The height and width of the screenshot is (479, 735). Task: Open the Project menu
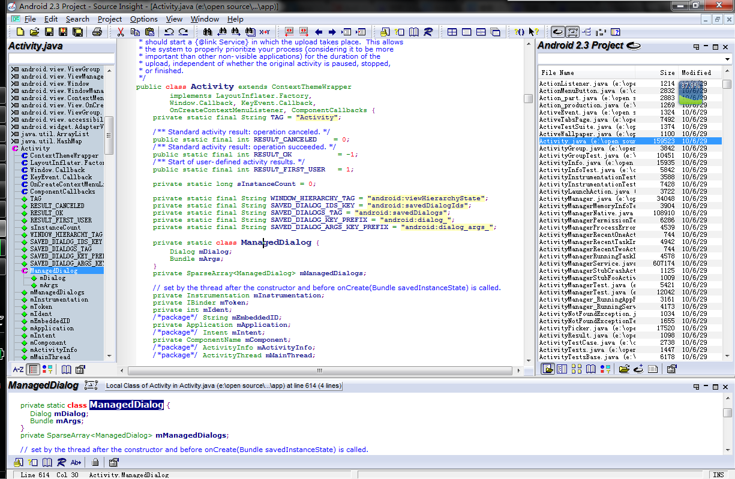pos(110,19)
